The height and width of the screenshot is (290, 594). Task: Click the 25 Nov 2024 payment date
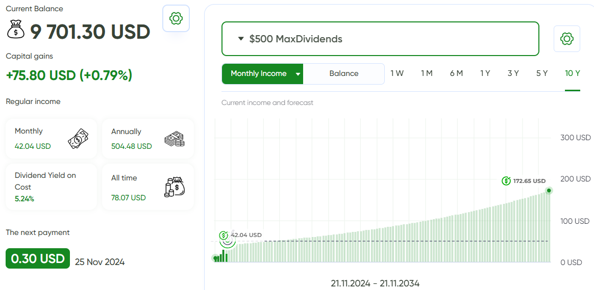coord(100,262)
